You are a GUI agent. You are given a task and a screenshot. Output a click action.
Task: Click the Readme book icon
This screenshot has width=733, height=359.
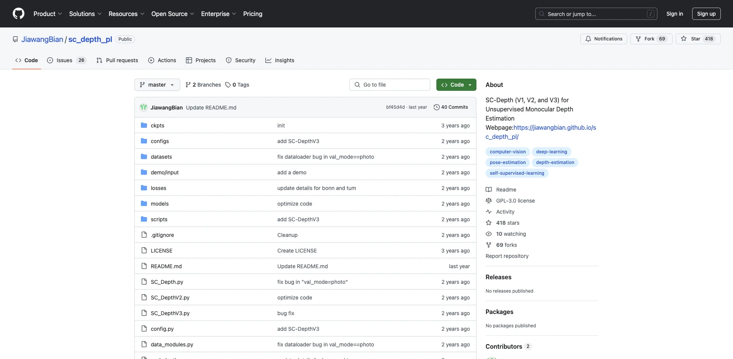pyautogui.click(x=489, y=190)
